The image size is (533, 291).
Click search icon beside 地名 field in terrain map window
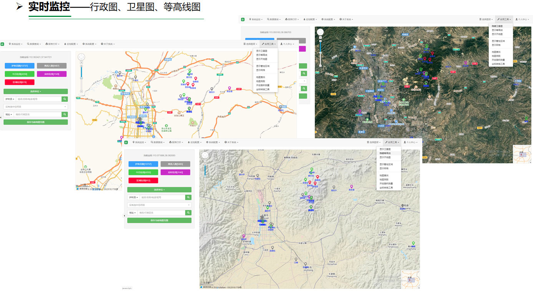point(188,213)
